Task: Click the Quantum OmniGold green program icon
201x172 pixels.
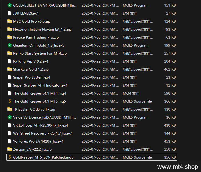Action: [x=10, y=45]
